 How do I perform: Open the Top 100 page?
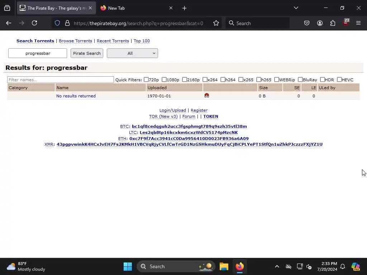point(142,41)
